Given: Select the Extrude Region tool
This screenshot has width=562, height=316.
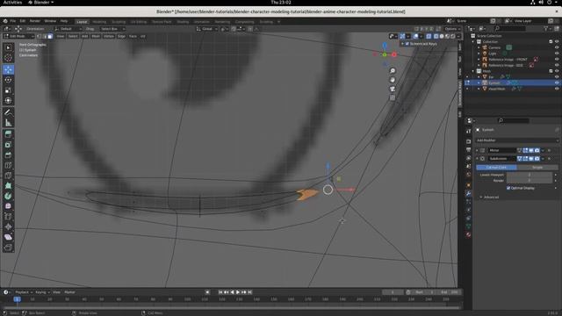Looking at the screenshot, I should (8, 134).
